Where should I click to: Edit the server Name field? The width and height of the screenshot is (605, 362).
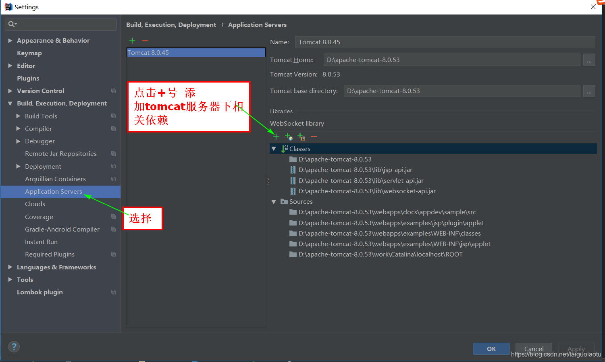pyautogui.click(x=445, y=42)
